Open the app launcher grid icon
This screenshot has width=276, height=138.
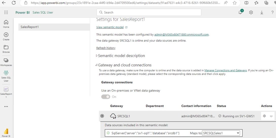pyautogui.click(x=6, y=12)
